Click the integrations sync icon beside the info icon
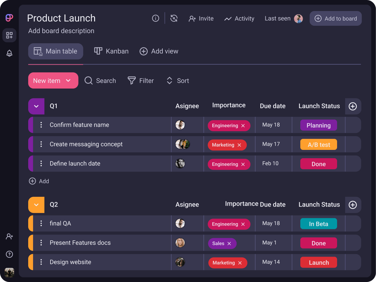Screen dimensions: 376x282 [174, 18]
